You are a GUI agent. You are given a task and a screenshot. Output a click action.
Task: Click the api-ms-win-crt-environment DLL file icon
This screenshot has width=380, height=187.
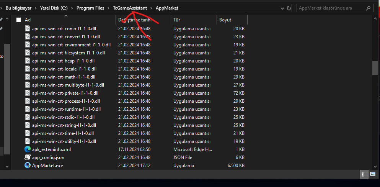click(28, 44)
